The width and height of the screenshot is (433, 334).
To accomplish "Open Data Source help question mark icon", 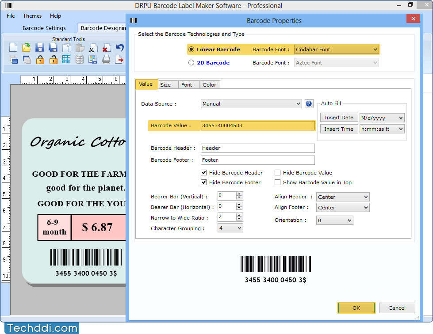I will pyautogui.click(x=309, y=104).
